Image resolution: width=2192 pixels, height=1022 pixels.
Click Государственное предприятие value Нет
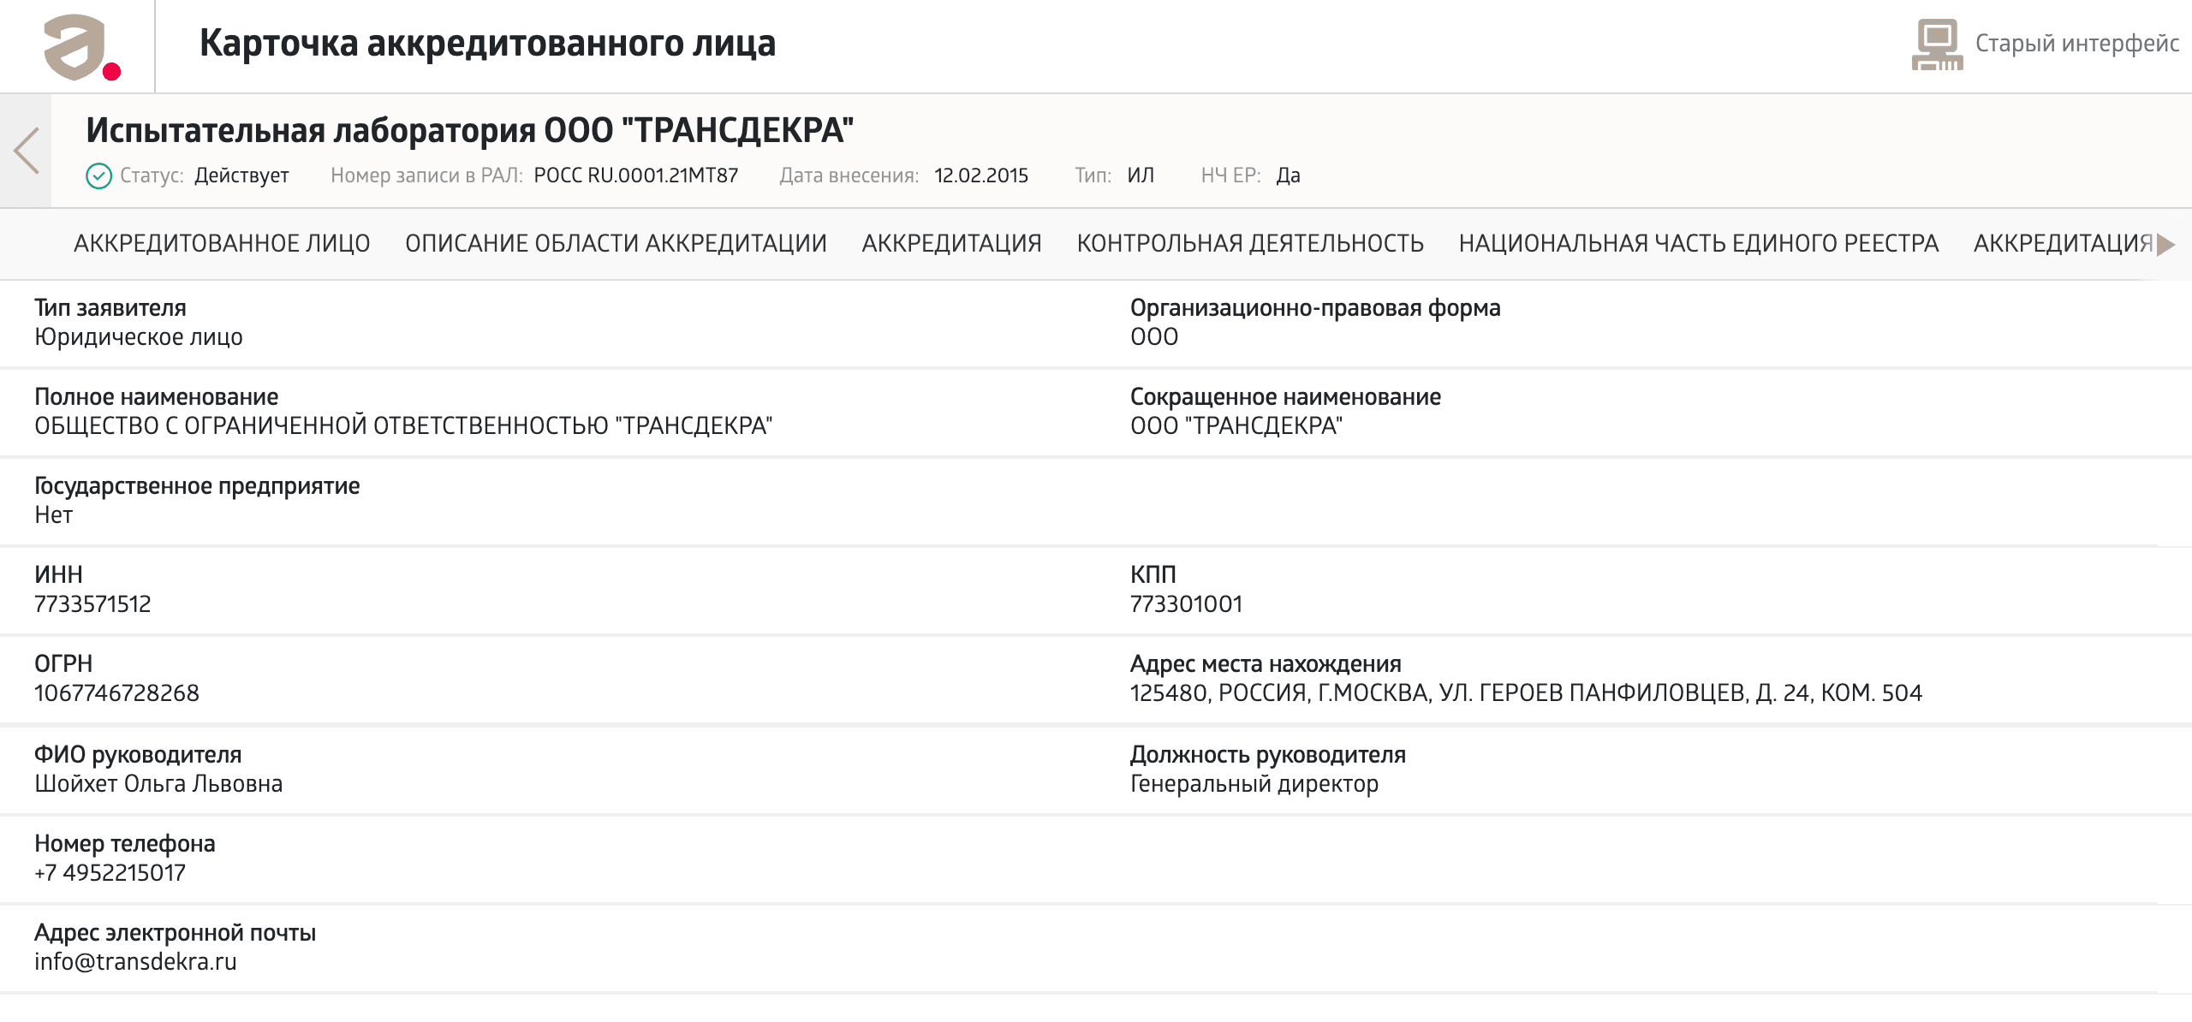point(54,515)
